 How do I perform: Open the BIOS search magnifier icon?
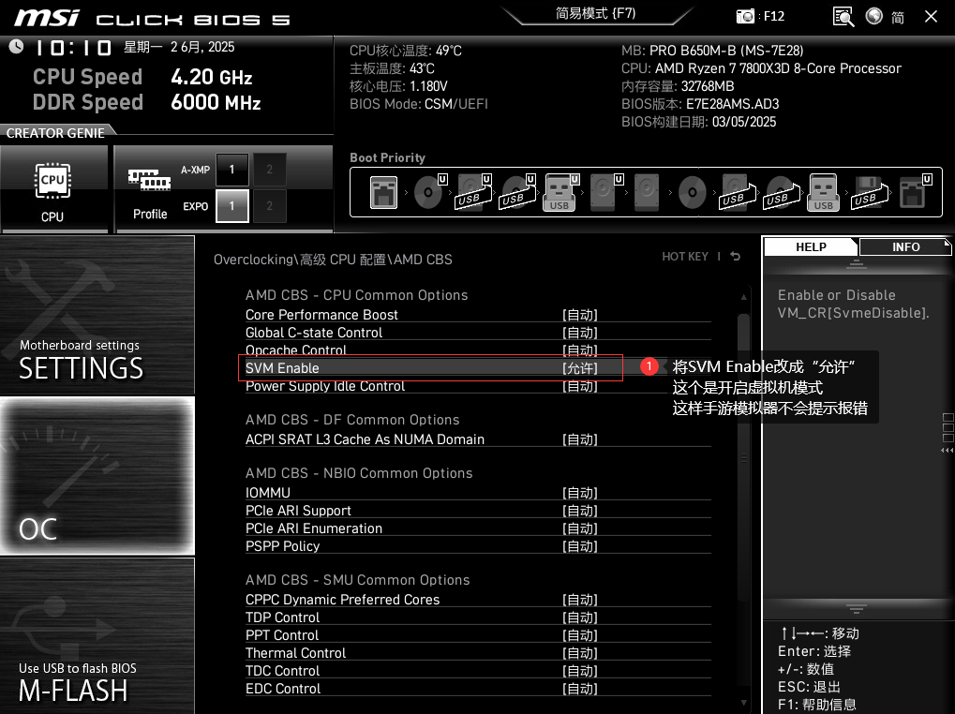[843, 17]
